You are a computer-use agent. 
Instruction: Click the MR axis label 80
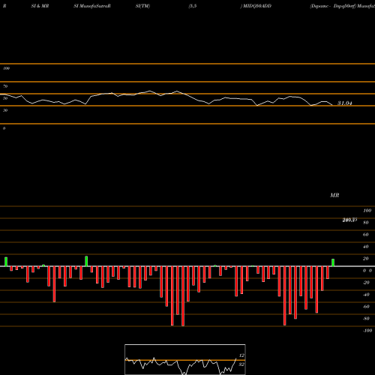point(366,223)
